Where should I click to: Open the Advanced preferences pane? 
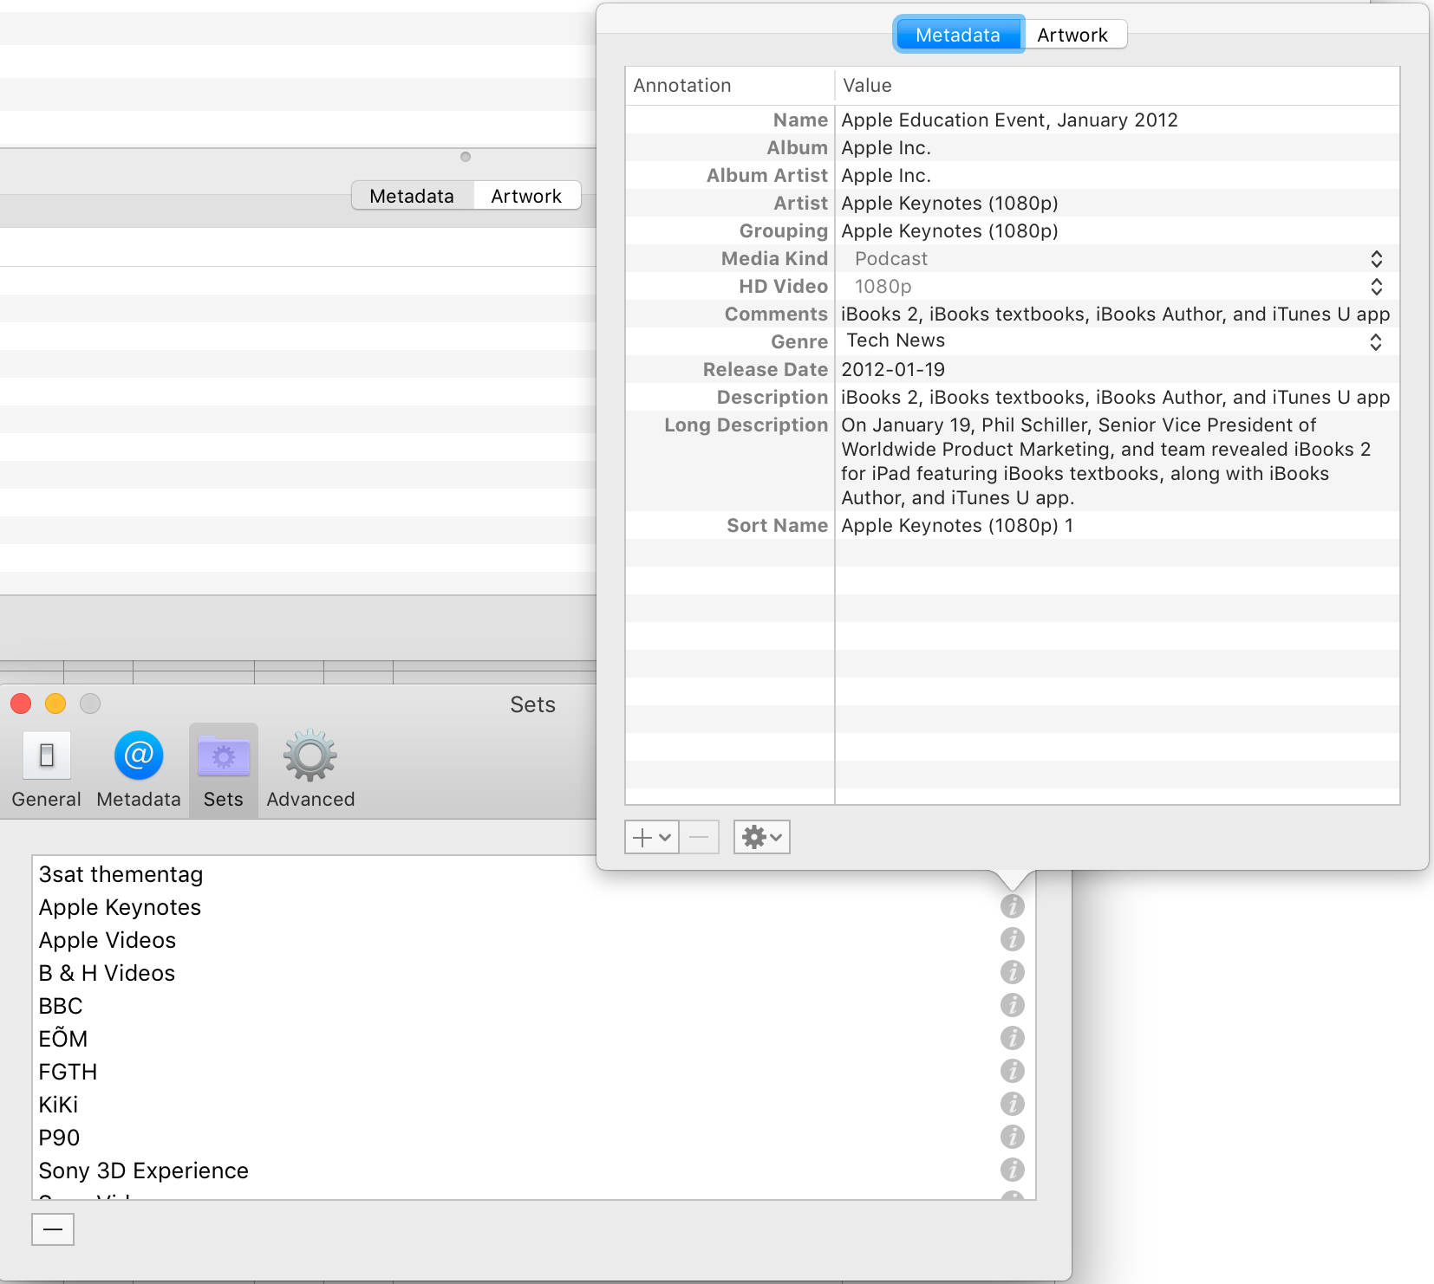310,770
